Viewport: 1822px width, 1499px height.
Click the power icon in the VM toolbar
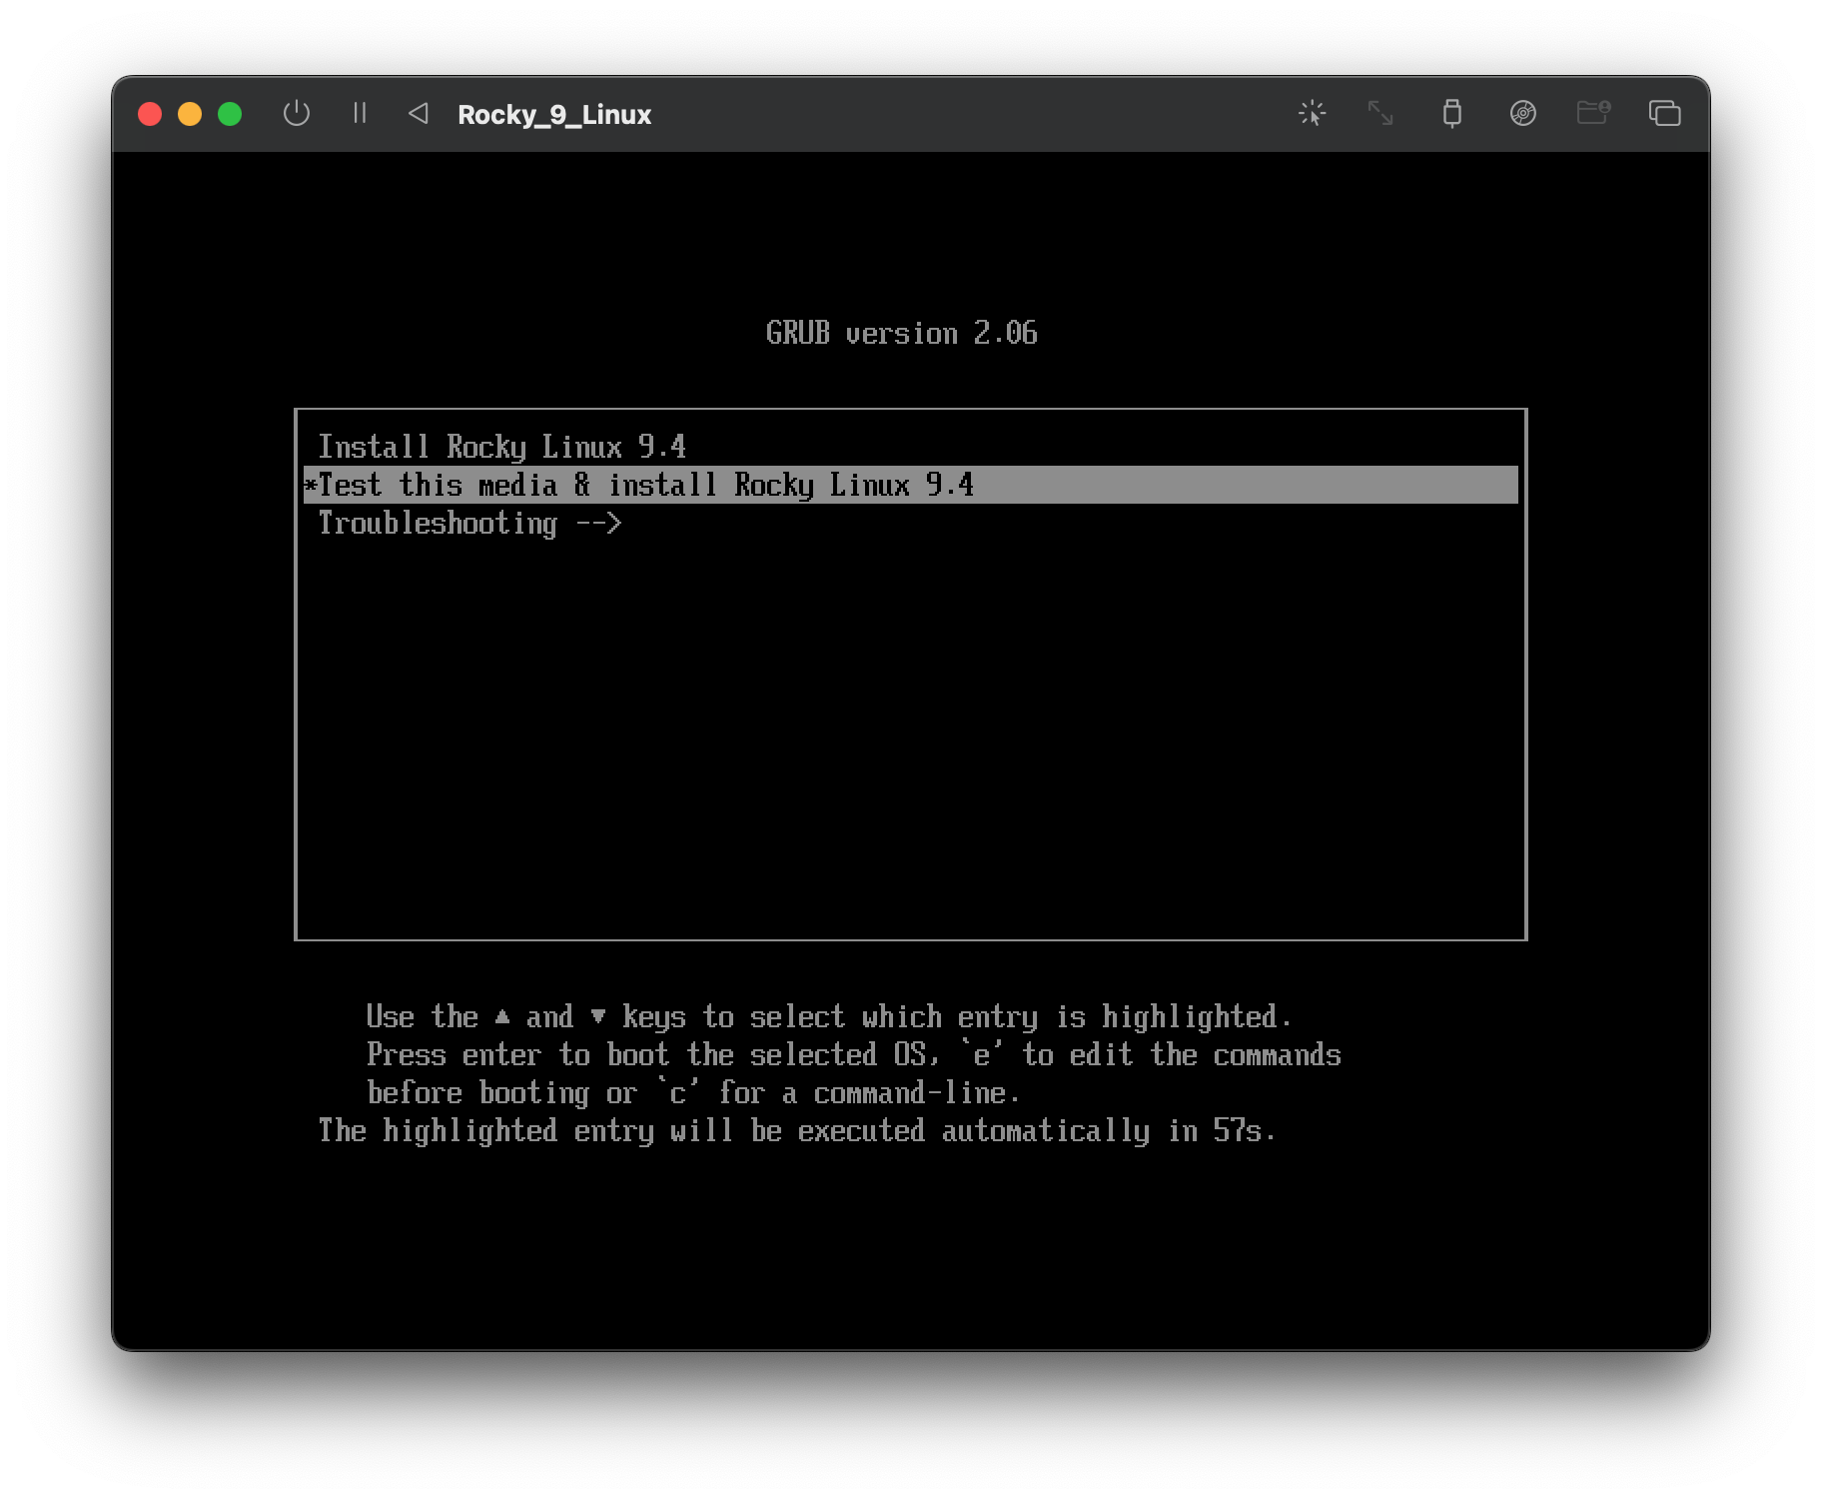click(297, 113)
